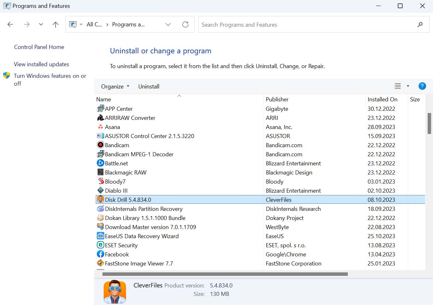Image resolution: width=433 pixels, height=305 pixels.
Task: Select the Bandicam MPEG-1 Decoder entry
Action: (x=139, y=154)
